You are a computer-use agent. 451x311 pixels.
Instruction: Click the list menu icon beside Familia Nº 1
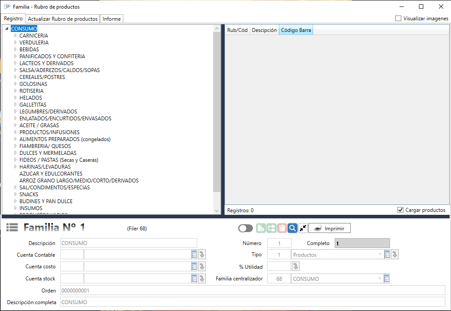coord(12,228)
